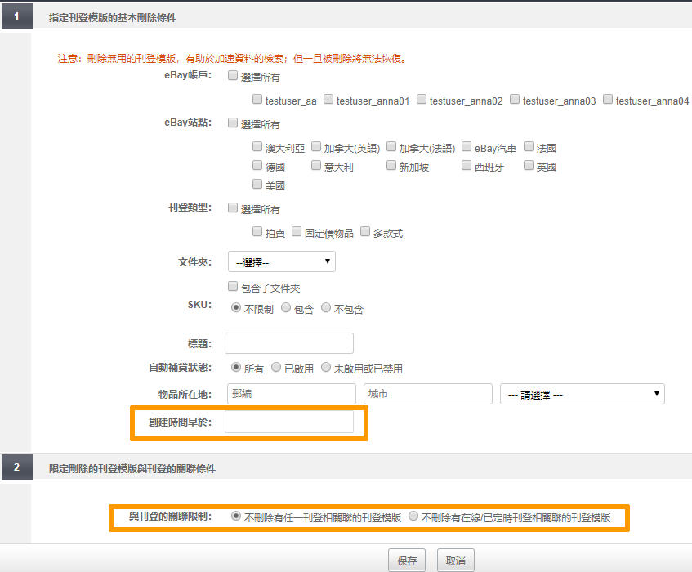692x572 pixels.
Task: Open the --- 請選擇 --- location dropdown
Action: point(582,394)
